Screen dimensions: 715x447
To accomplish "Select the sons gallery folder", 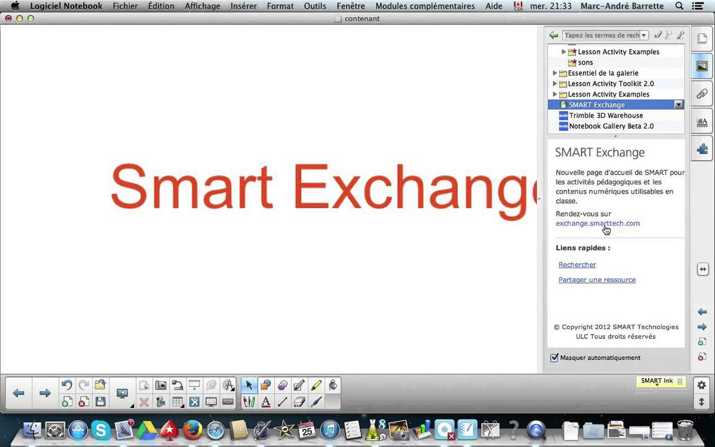I will point(585,63).
